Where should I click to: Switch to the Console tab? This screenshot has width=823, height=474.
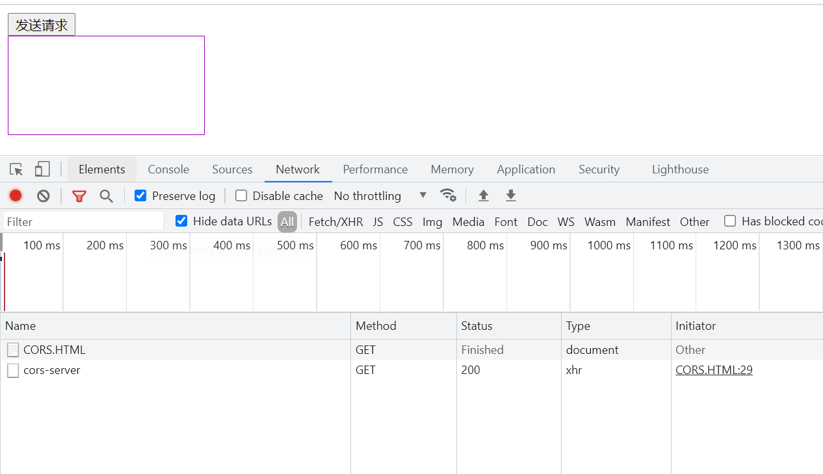click(168, 169)
